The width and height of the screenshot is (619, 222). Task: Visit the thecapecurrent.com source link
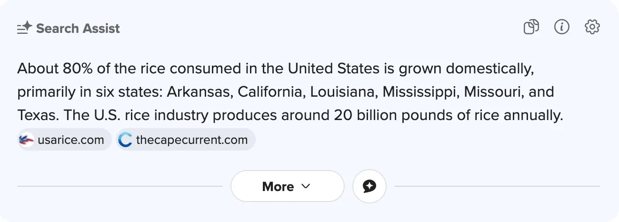click(191, 140)
